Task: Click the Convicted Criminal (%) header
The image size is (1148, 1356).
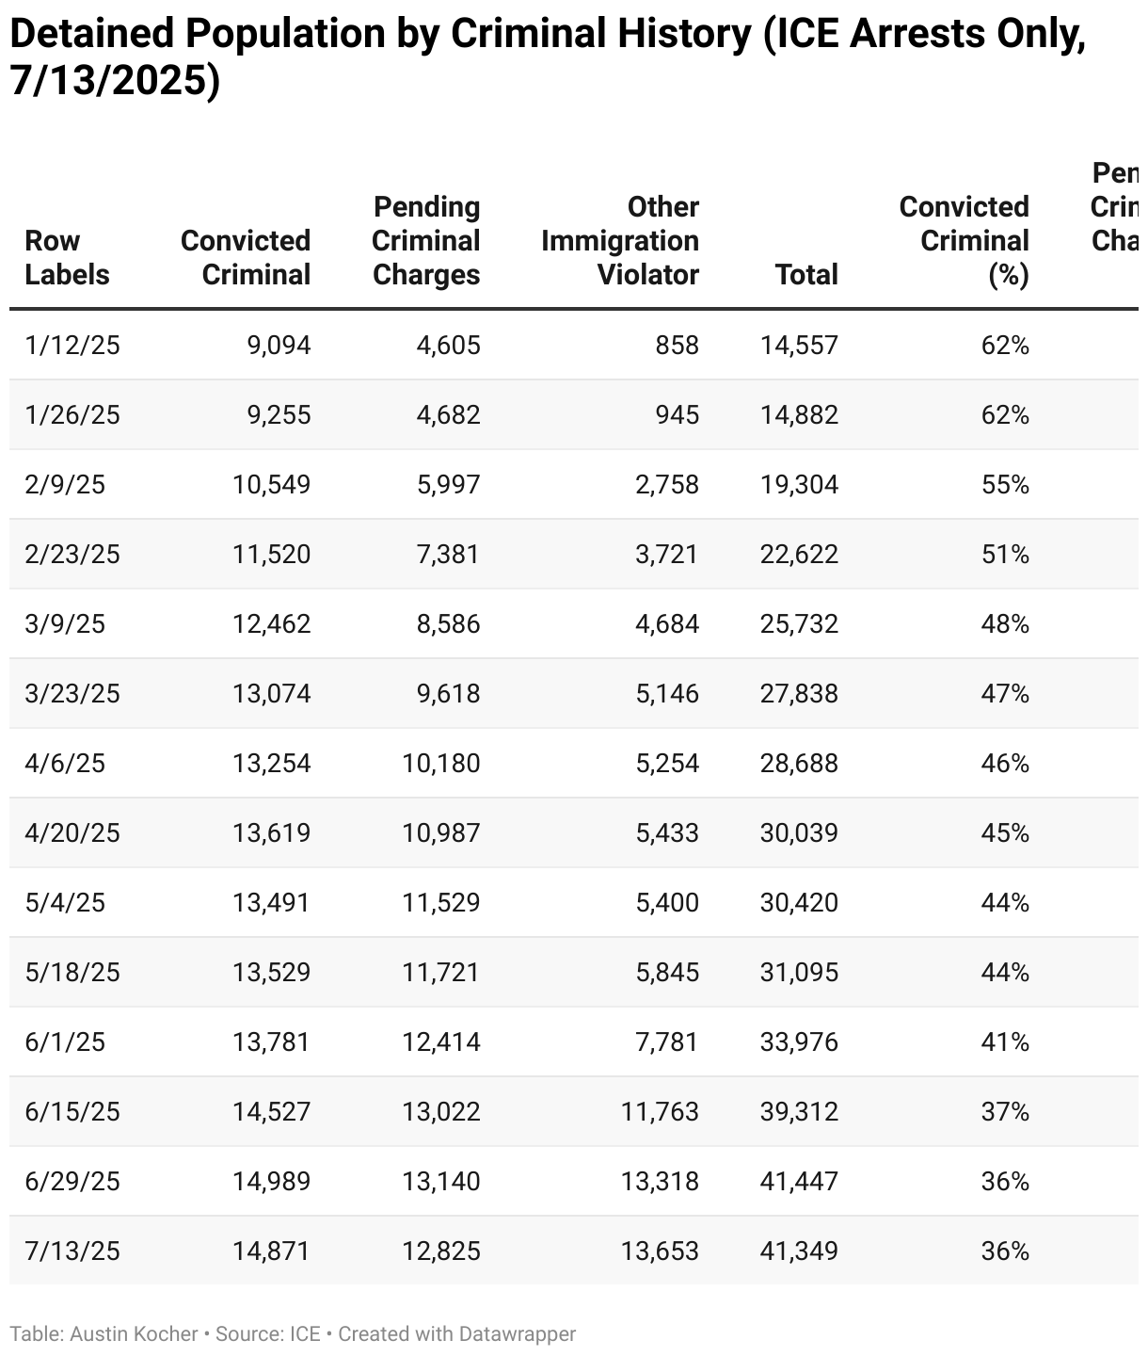Action: (965, 240)
